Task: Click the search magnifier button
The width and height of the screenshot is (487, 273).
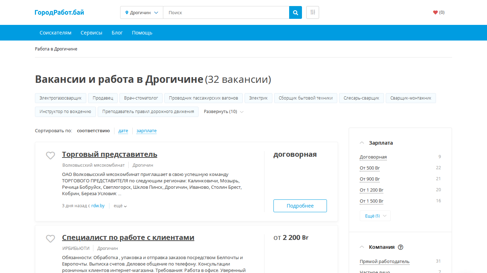Action: 296,12
